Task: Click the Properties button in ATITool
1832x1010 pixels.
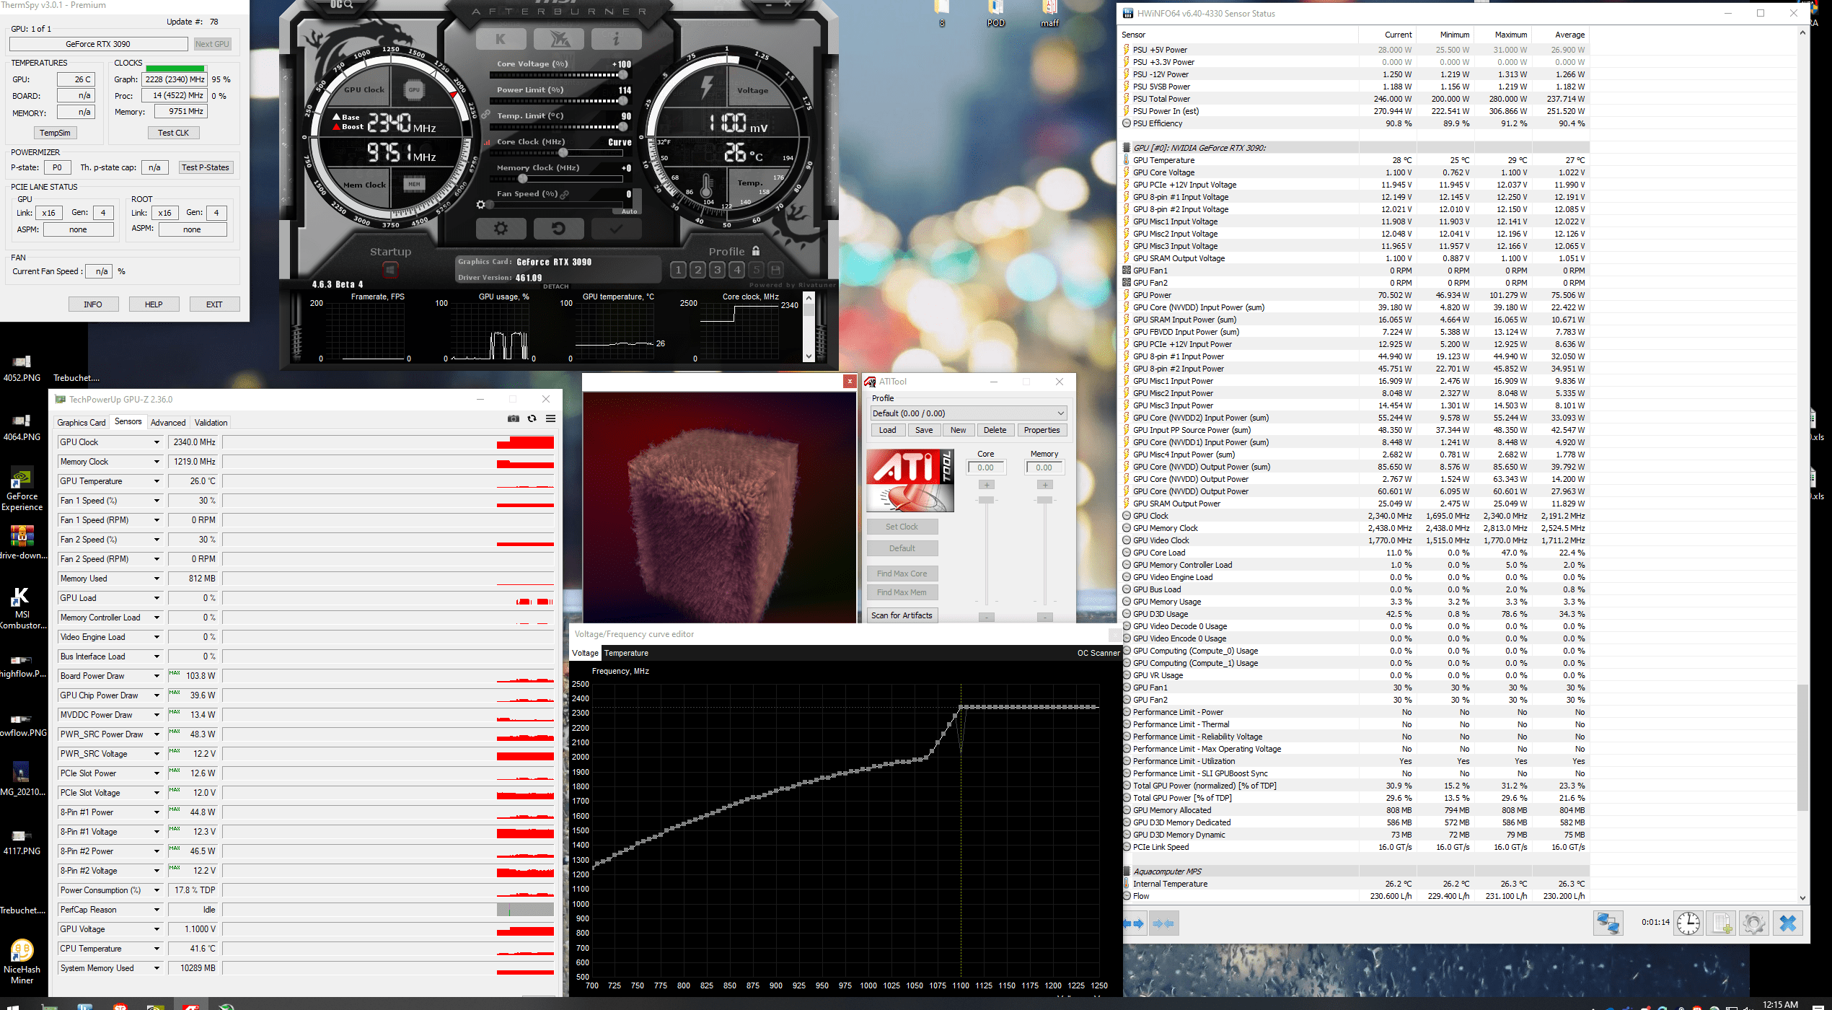Action: point(1041,430)
